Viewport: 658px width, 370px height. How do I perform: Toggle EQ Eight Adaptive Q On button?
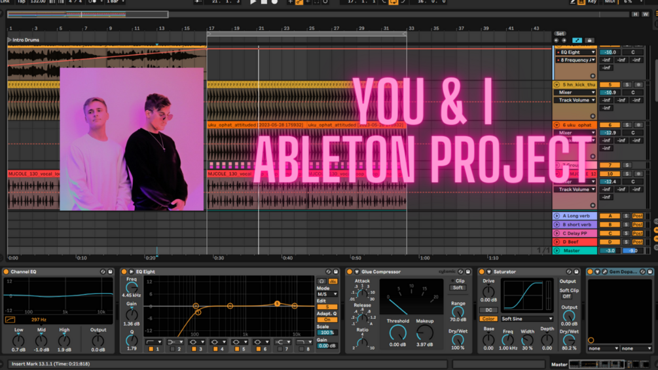[x=327, y=320]
